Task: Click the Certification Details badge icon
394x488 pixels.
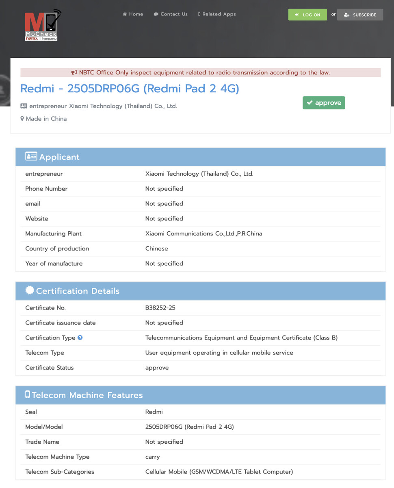Action: pos(30,290)
